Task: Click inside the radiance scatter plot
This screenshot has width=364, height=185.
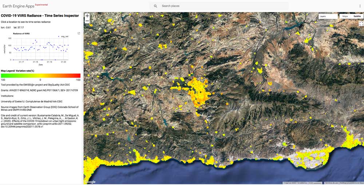Action: (40, 49)
